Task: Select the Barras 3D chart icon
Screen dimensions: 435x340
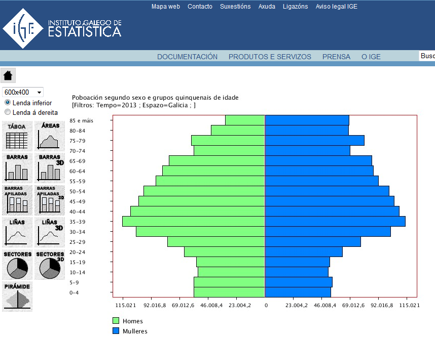Action: (50, 168)
